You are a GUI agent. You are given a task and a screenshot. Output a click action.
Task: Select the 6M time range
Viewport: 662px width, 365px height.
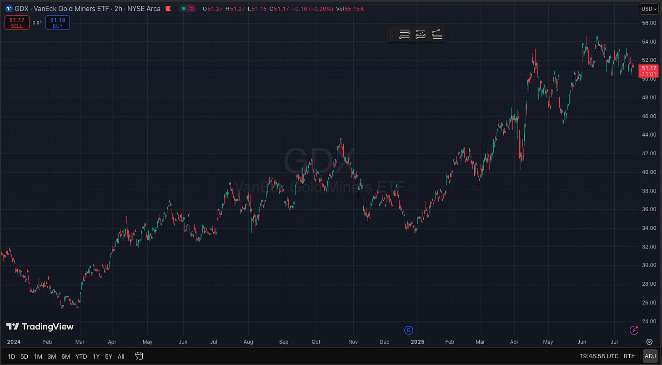pos(65,356)
